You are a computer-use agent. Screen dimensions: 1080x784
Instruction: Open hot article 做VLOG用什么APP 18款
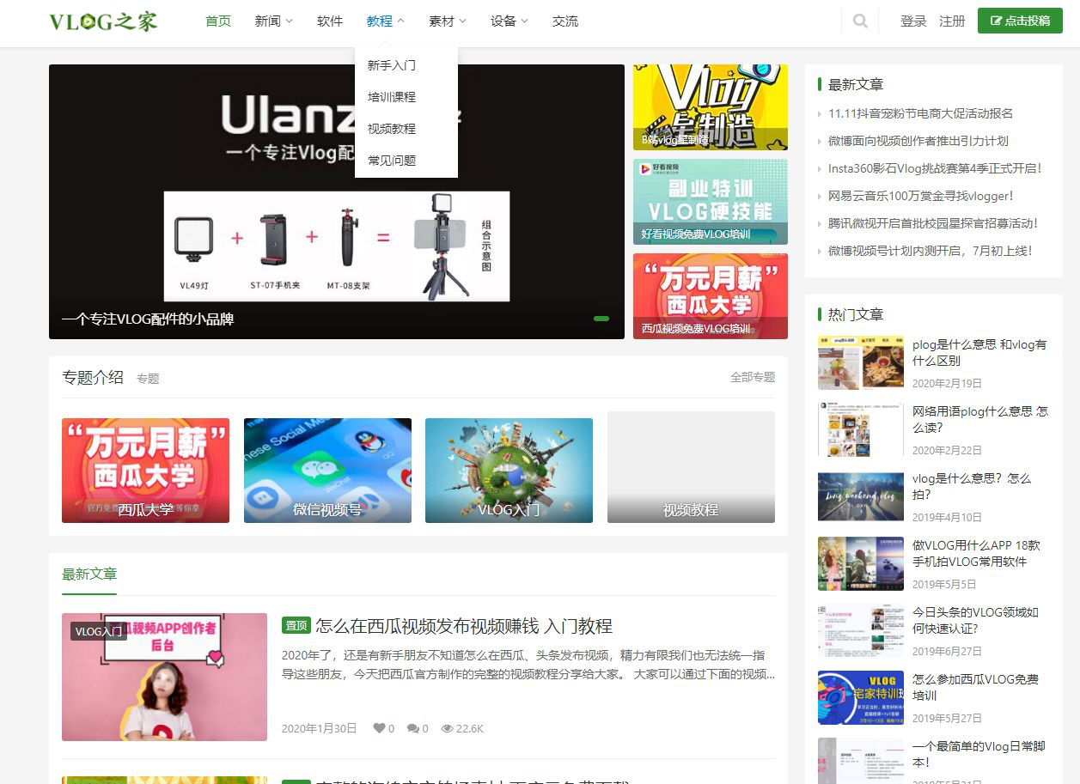tap(976, 553)
